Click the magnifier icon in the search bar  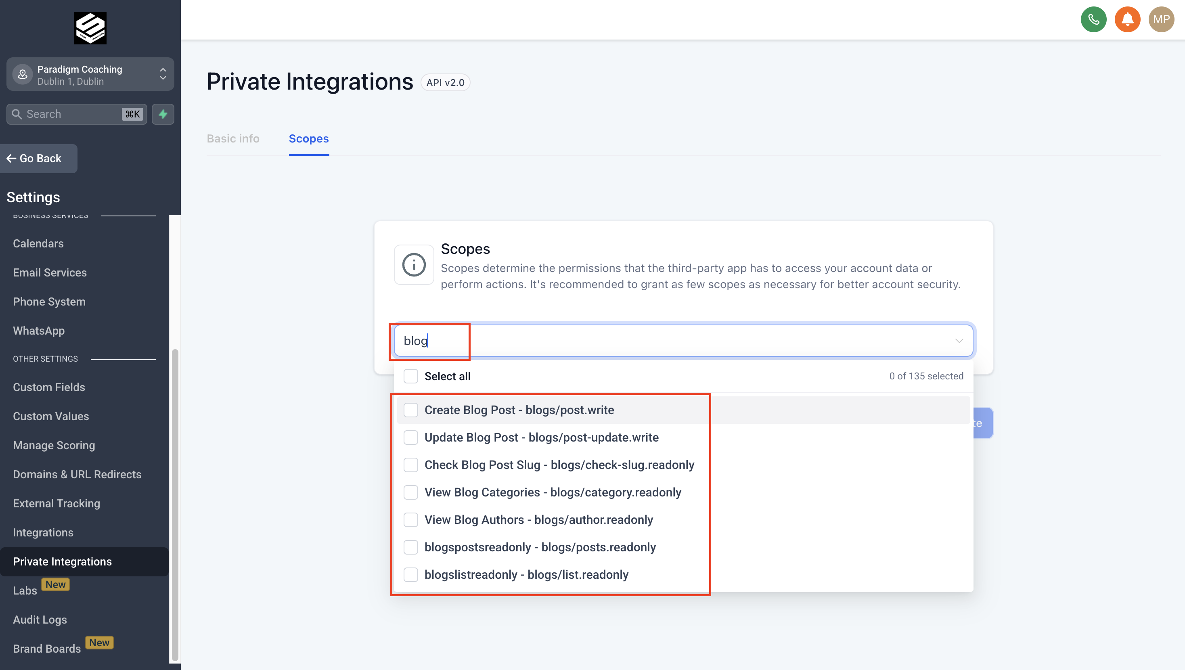(x=17, y=114)
